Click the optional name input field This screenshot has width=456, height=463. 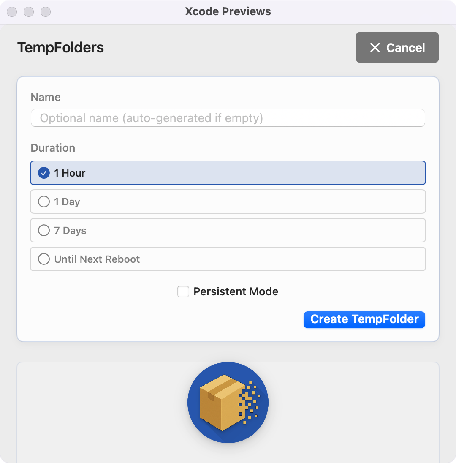[x=228, y=118]
